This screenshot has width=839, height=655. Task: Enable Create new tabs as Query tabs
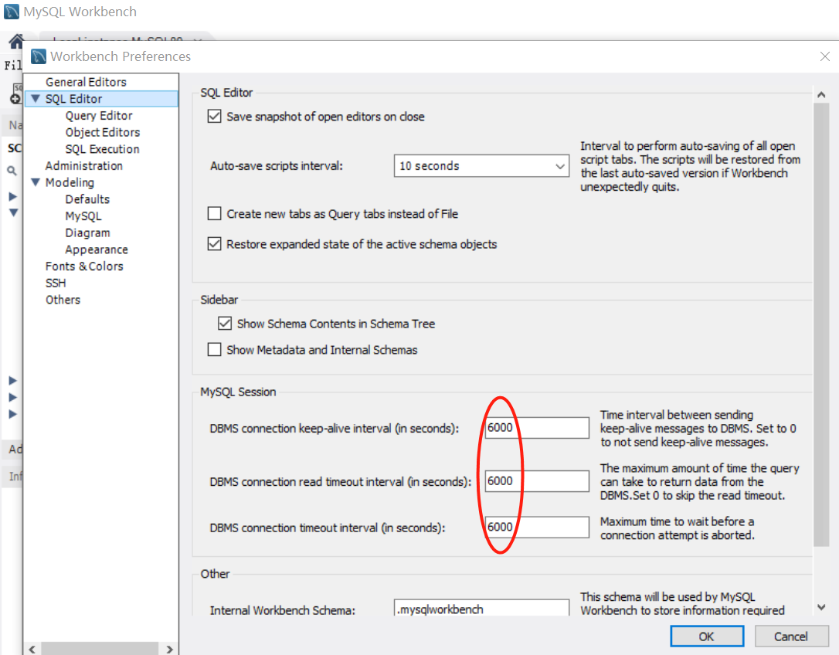[x=214, y=213]
